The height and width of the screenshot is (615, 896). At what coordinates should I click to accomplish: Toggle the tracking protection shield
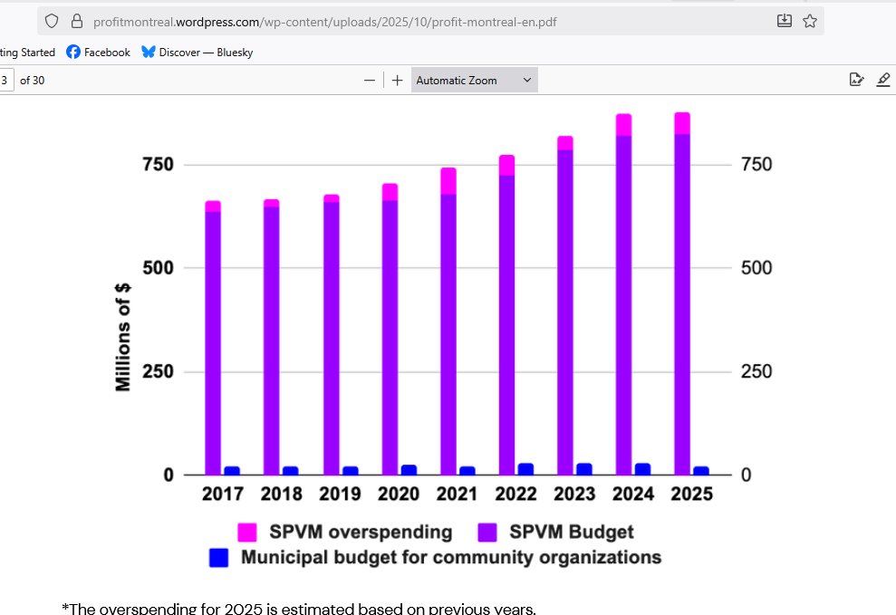[51, 20]
